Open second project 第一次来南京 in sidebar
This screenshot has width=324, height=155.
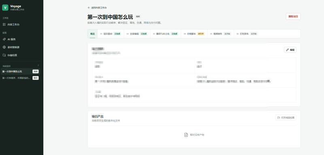pos(20,78)
